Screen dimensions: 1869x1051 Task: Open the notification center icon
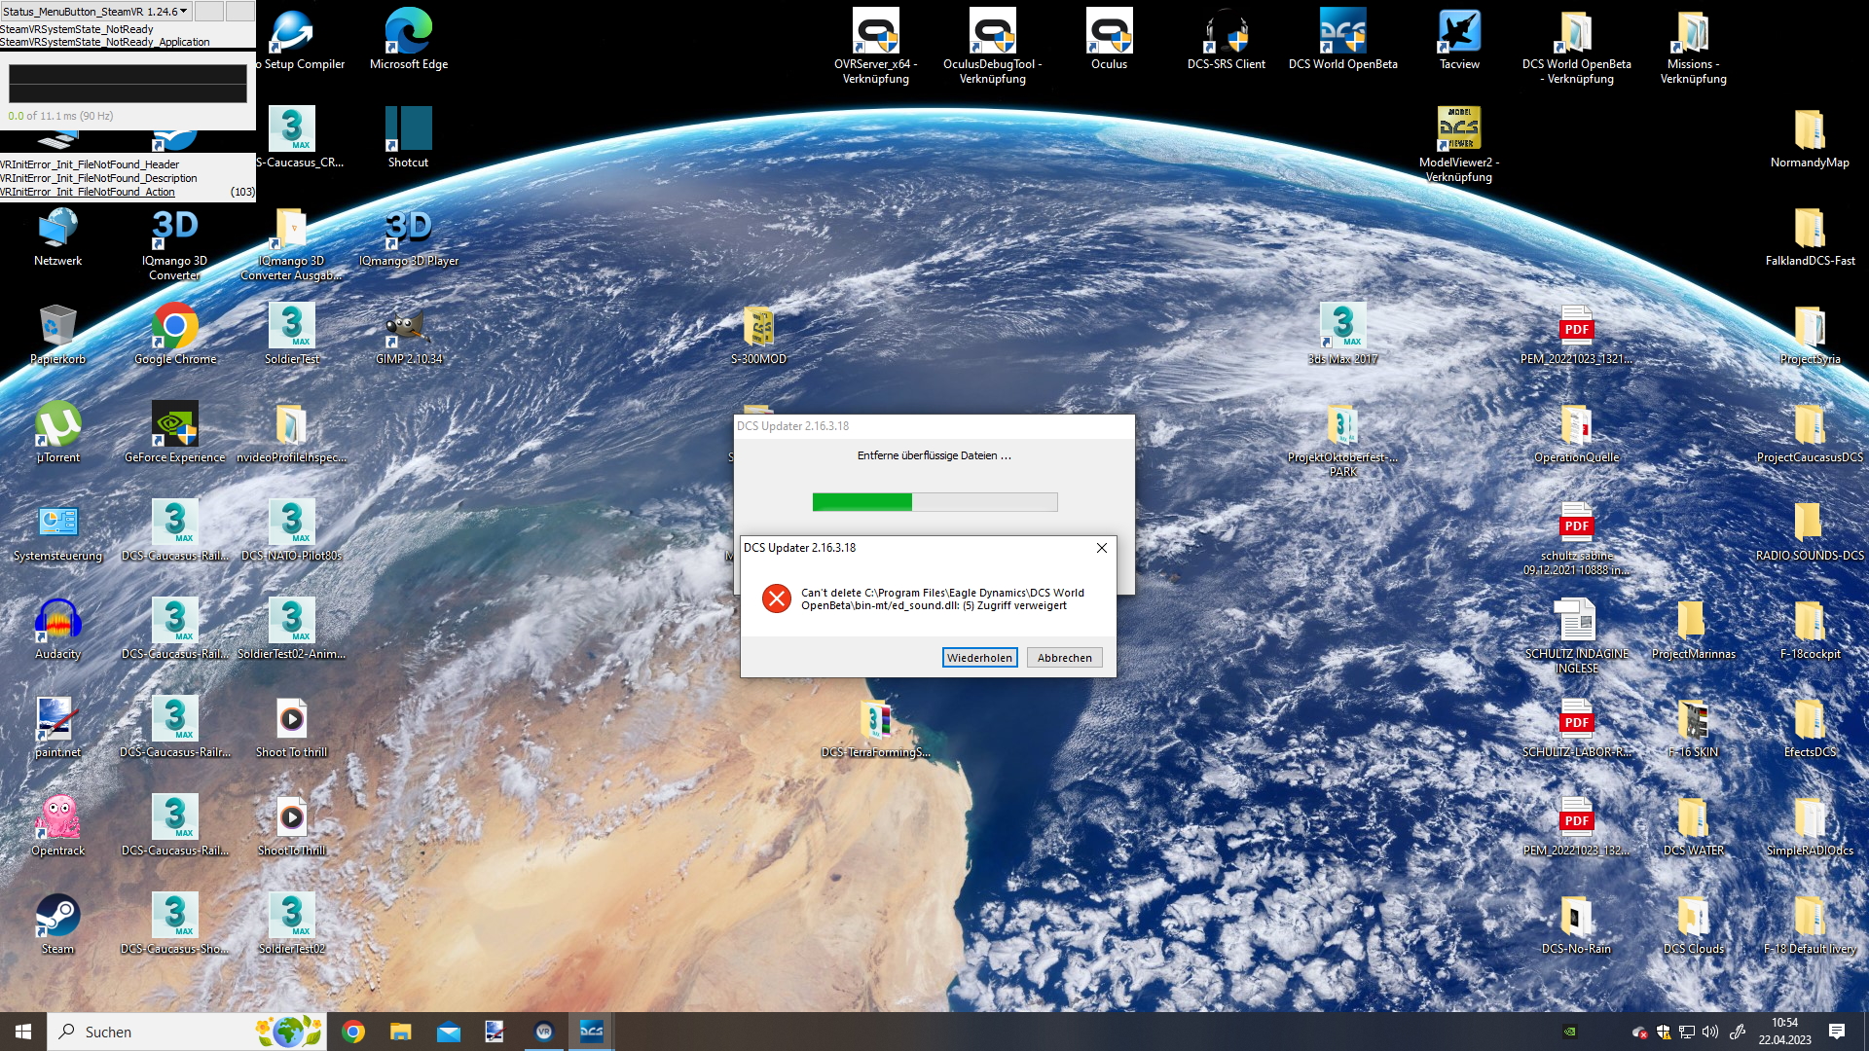[x=1837, y=1032]
